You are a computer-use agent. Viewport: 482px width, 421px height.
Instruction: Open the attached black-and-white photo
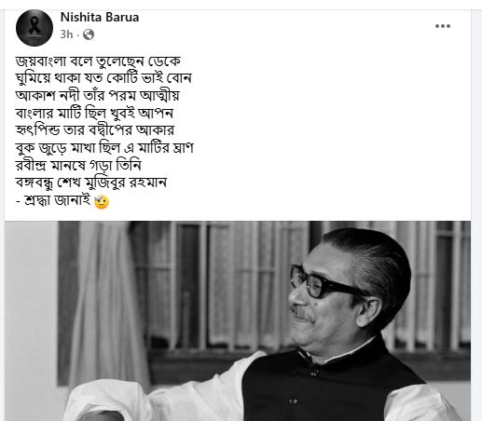pos(238,320)
